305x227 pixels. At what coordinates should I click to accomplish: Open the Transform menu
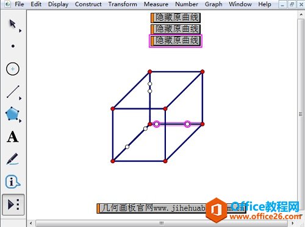[123, 4]
